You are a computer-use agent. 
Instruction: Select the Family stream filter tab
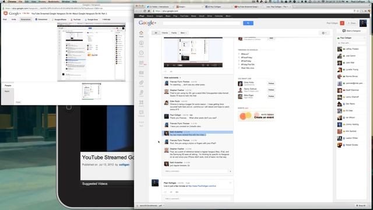pos(174,33)
